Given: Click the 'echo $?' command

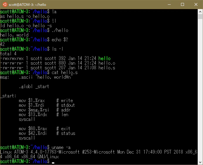Looking at the screenshot, I should pyautogui.click(x=60, y=39).
